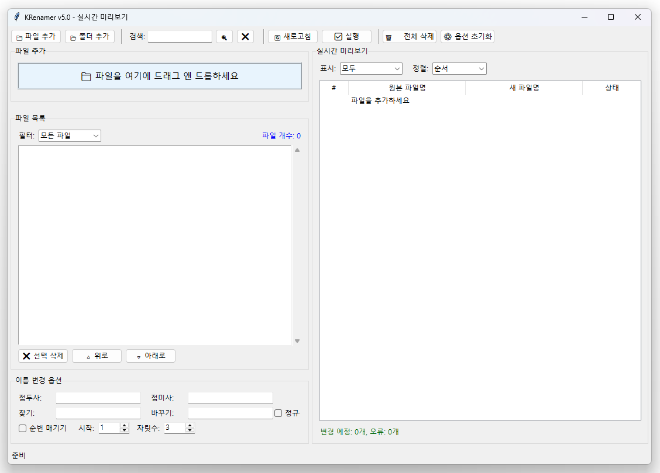This screenshot has width=660, height=473.
Task: Open the 필터 dropdown showing 모든 파일
Action: pyautogui.click(x=70, y=135)
